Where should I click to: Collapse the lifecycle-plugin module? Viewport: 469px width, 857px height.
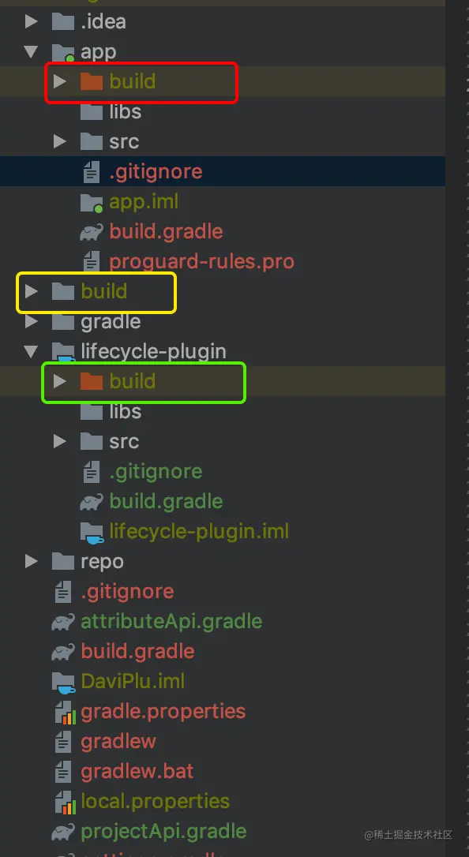point(31,351)
